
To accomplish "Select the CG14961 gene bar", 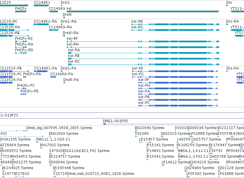I will 42,5.
